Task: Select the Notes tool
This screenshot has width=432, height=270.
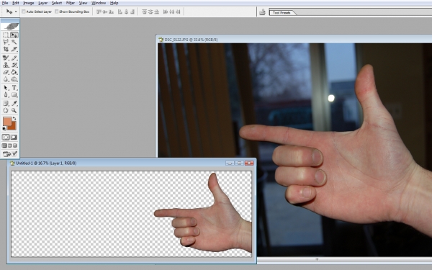Action: pyautogui.click(x=6, y=103)
